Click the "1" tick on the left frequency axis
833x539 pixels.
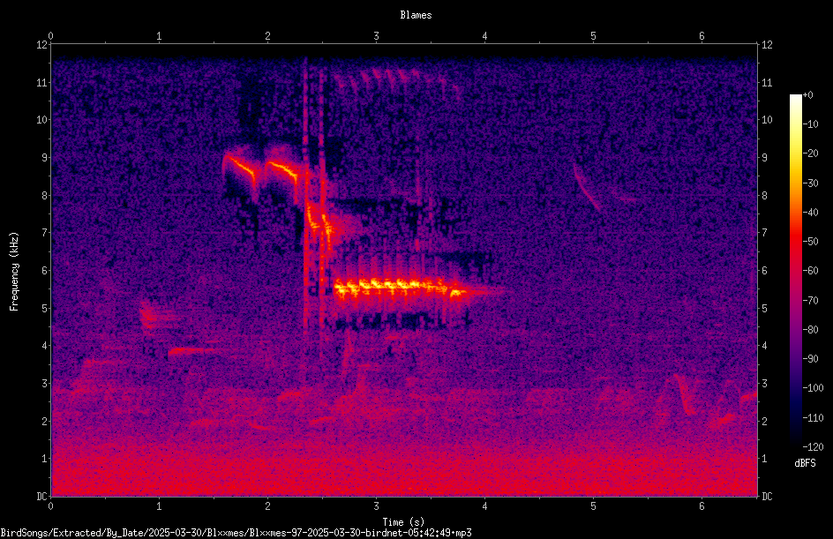click(44, 459)
